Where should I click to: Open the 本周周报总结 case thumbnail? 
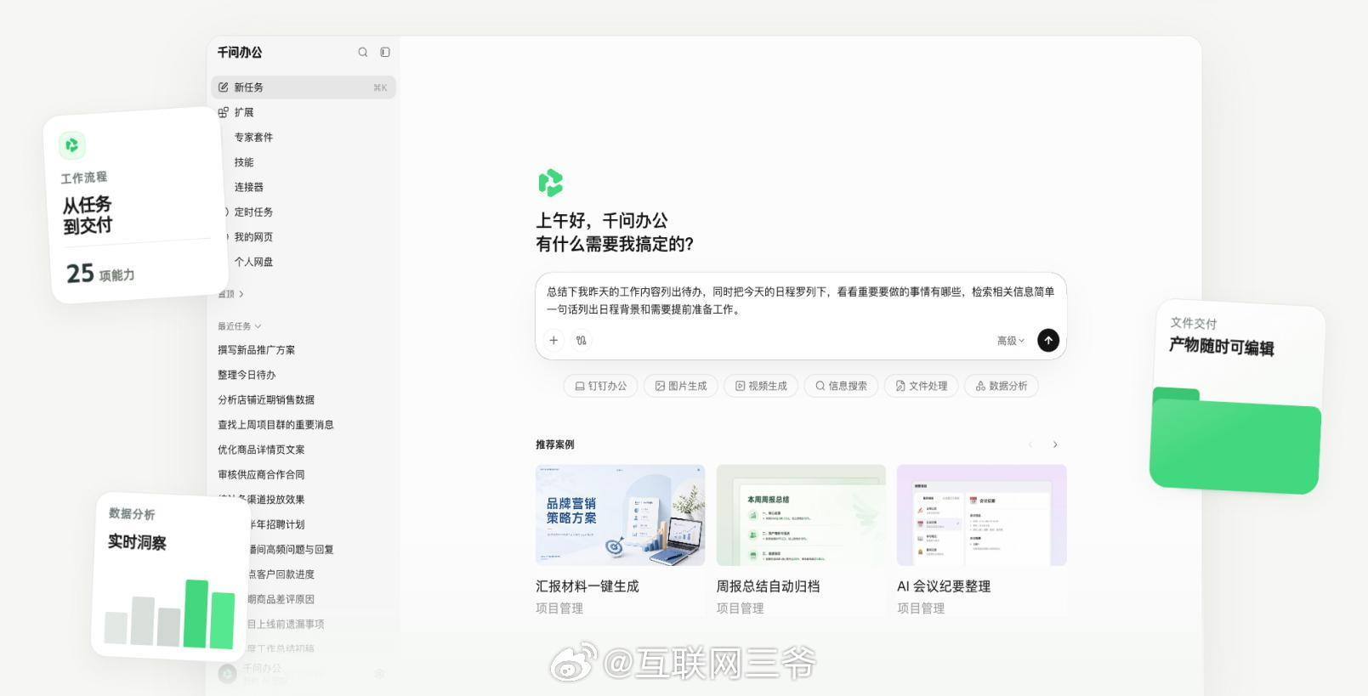coord(801,515)
